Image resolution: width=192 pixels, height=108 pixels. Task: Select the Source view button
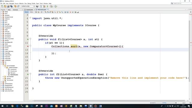(26, 12)
